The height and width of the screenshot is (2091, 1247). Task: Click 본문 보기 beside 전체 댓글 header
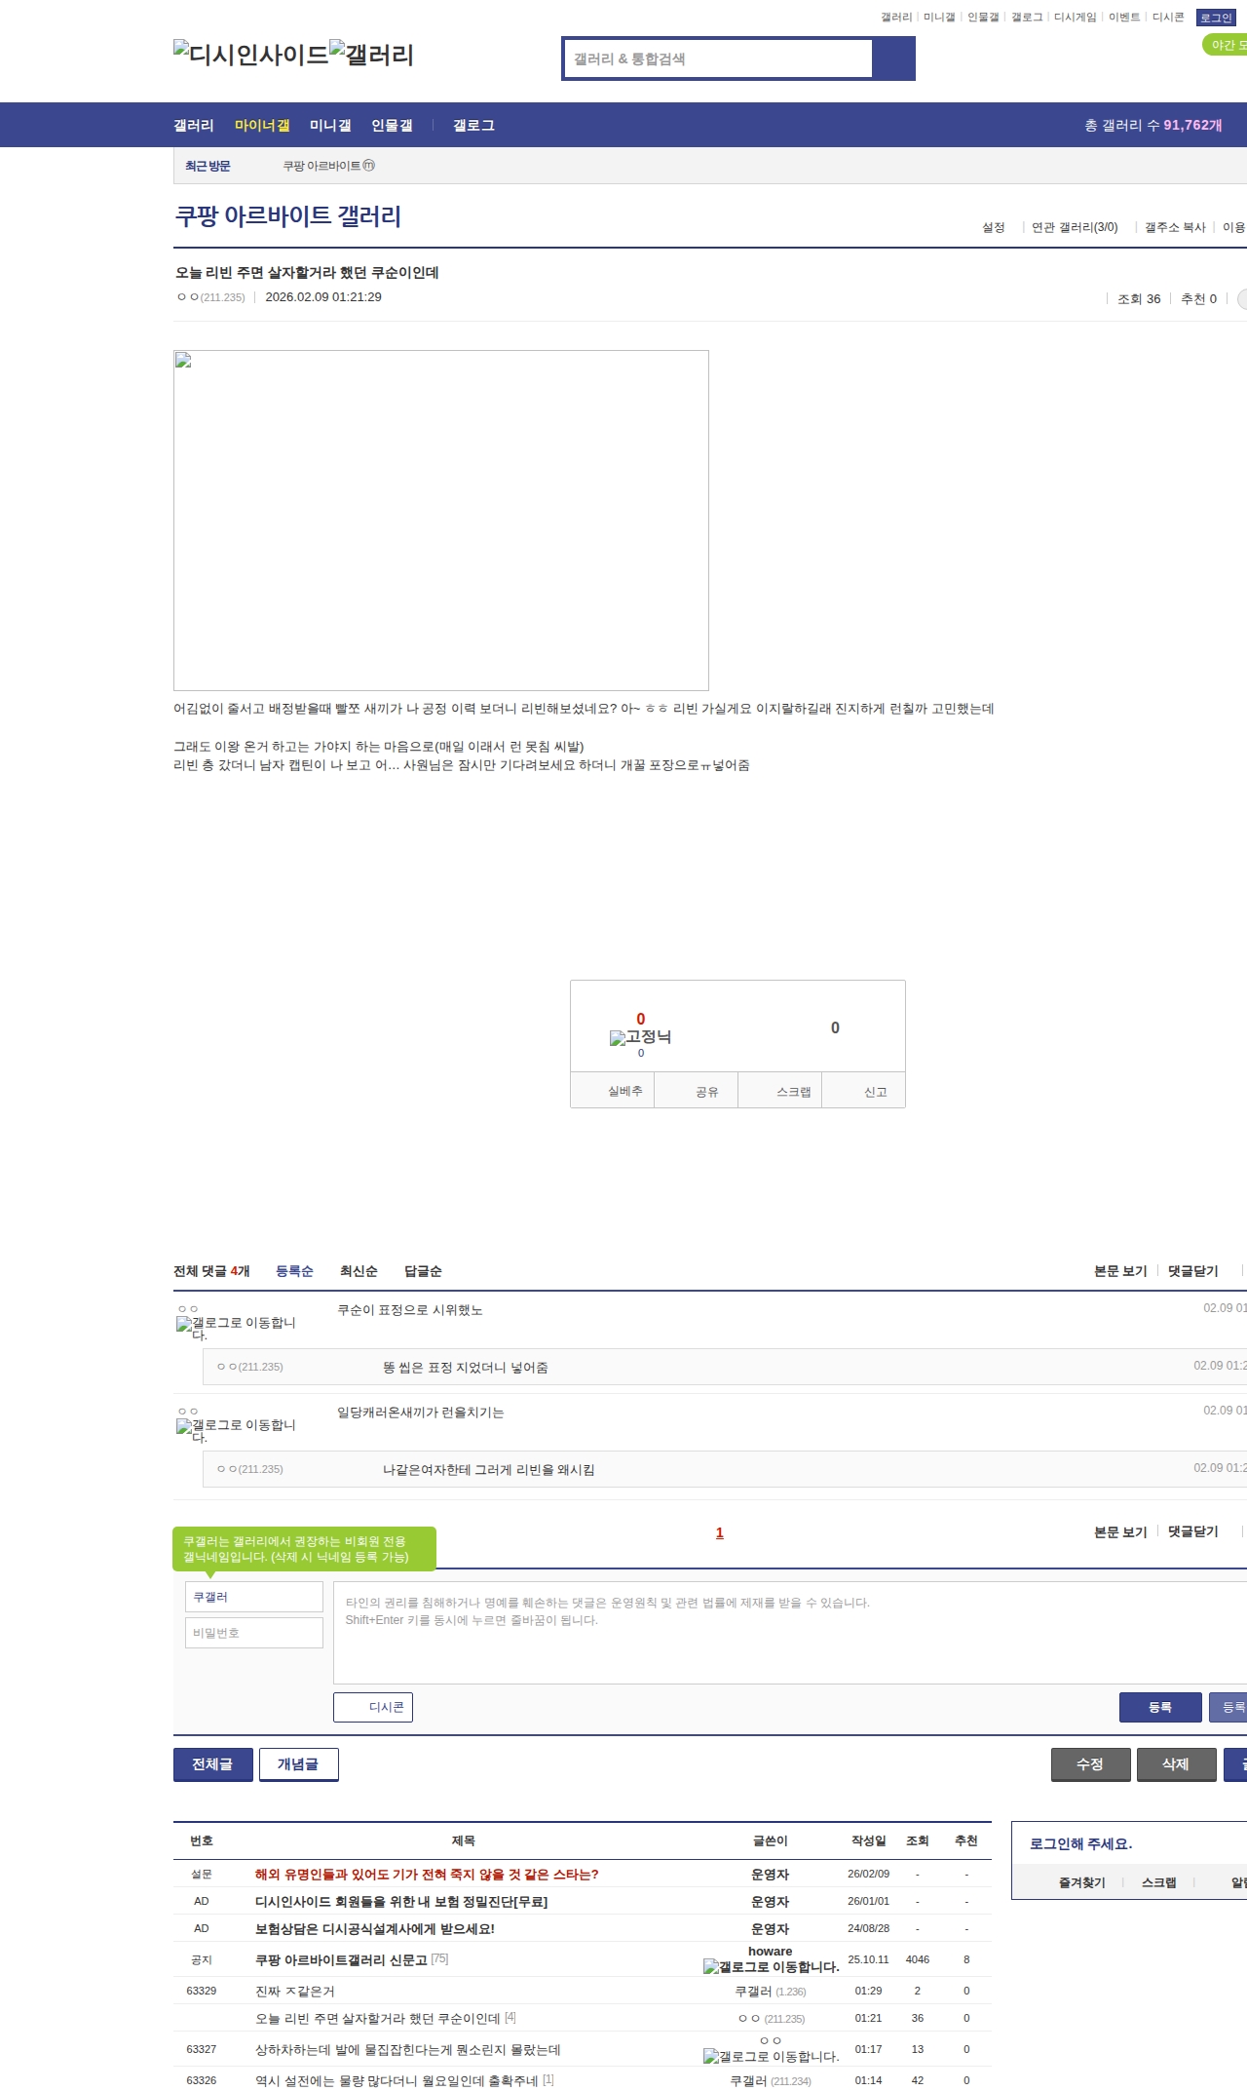pyautogui.click(x=1120, y=1271)
